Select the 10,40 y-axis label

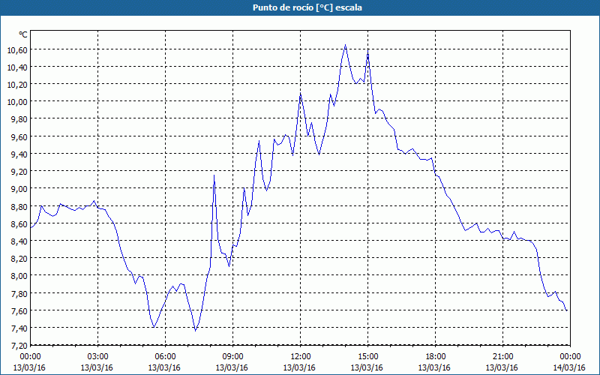(x=17, y=67)
